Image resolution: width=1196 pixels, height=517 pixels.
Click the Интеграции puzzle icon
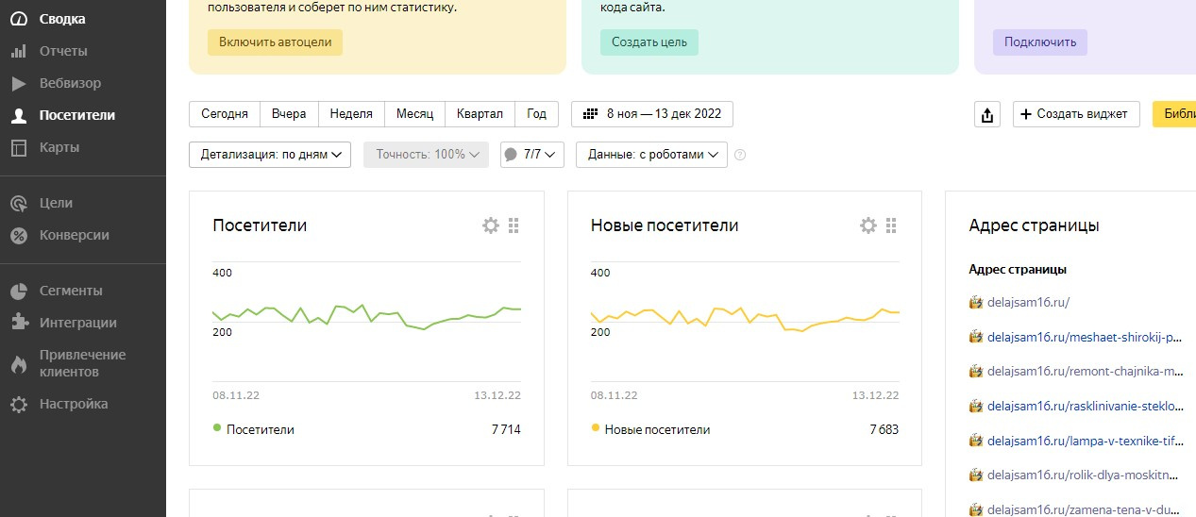click(x=19, y=323)
